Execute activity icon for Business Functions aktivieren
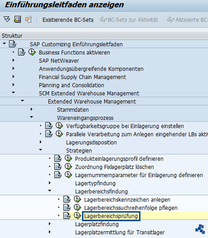The image size is (208, 238). point(32,52)
